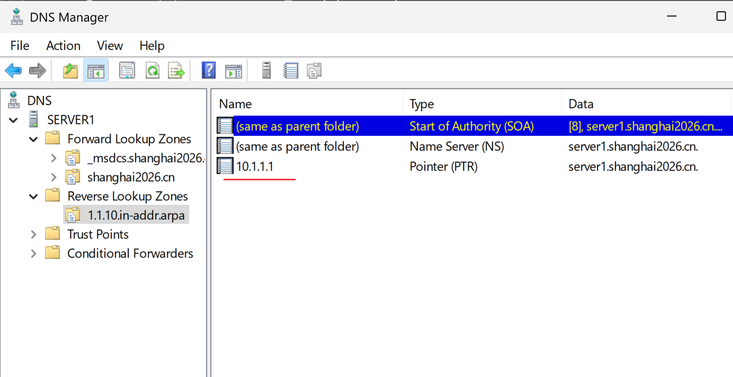Click the blue Back arrow in toolbar
The image size is (733, 377).
13,71
